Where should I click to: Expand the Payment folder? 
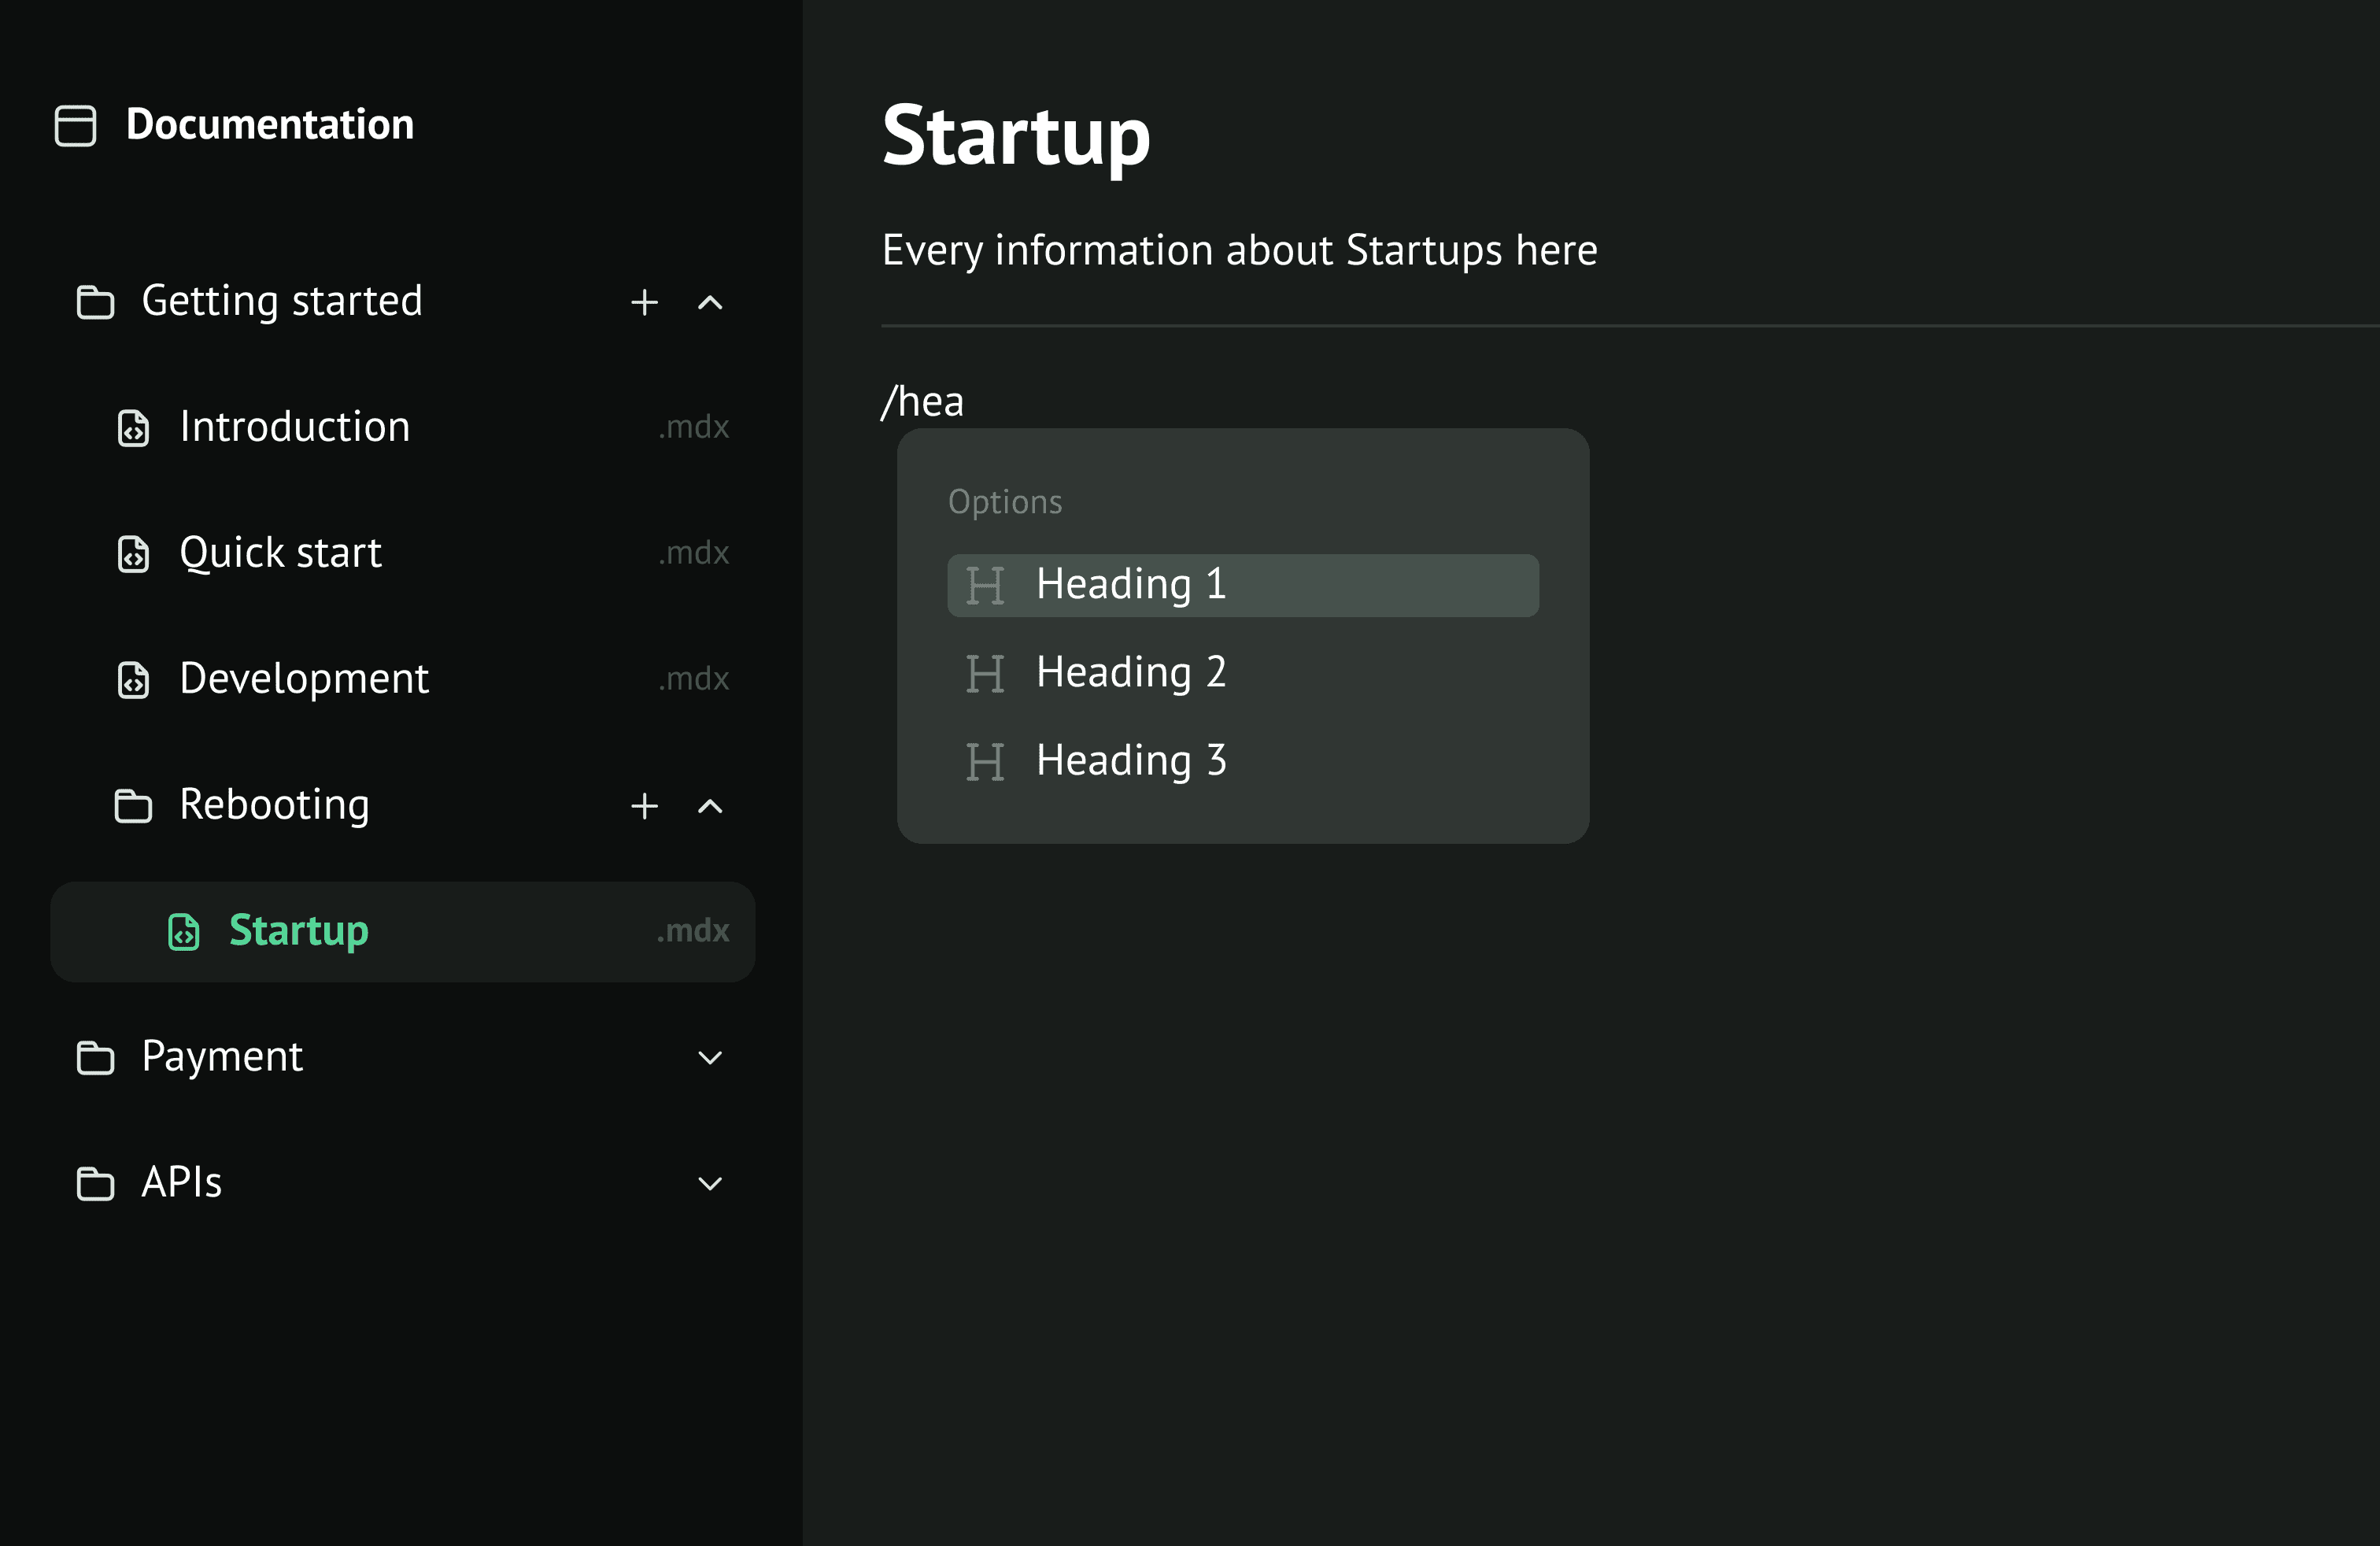point(709,1058)
